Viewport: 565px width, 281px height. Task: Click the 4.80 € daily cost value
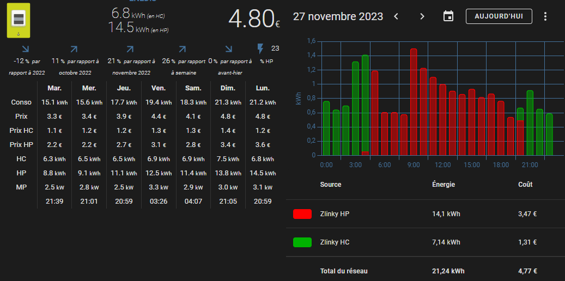(254, 19)
